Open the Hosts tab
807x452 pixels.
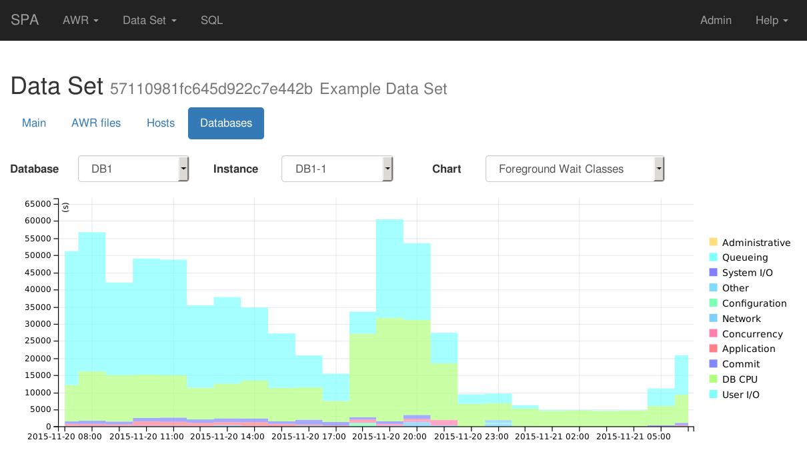point(161,123)
